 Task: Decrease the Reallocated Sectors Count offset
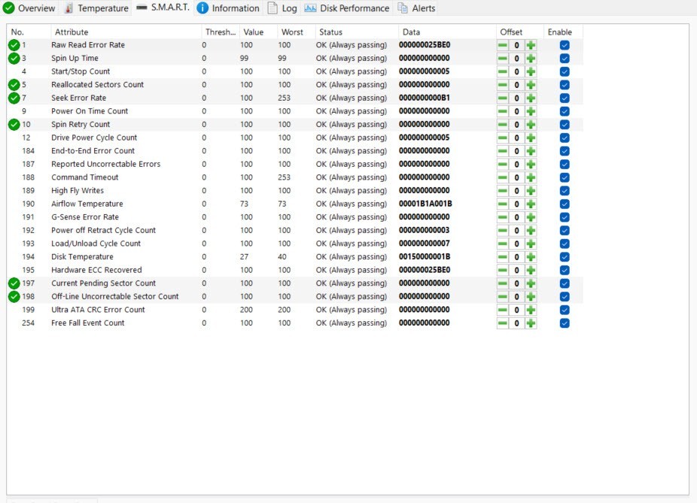(x=503, y=85)
